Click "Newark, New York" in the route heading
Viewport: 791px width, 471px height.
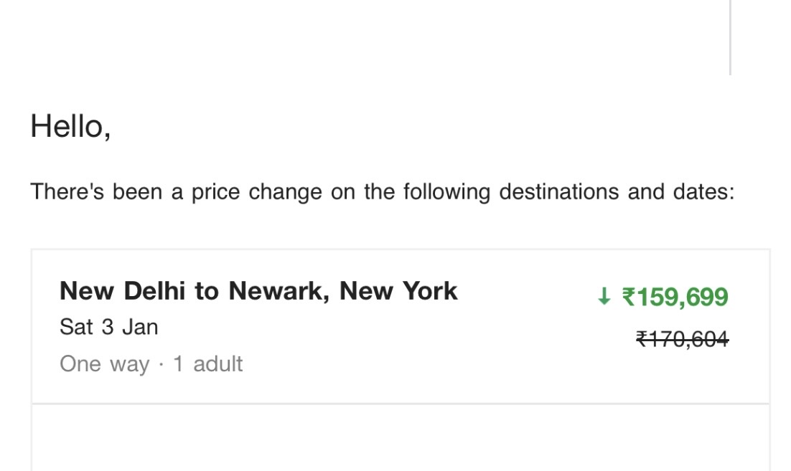point(343,291)
